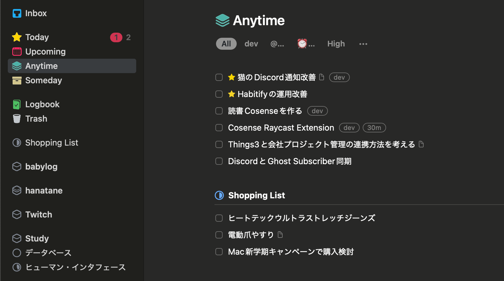Tick the ヒートテックウルトラストレッチジーンズ checkbox
The height and width of the screenshot is (281, 504).
pyautogui.click(x=219, y=218)
